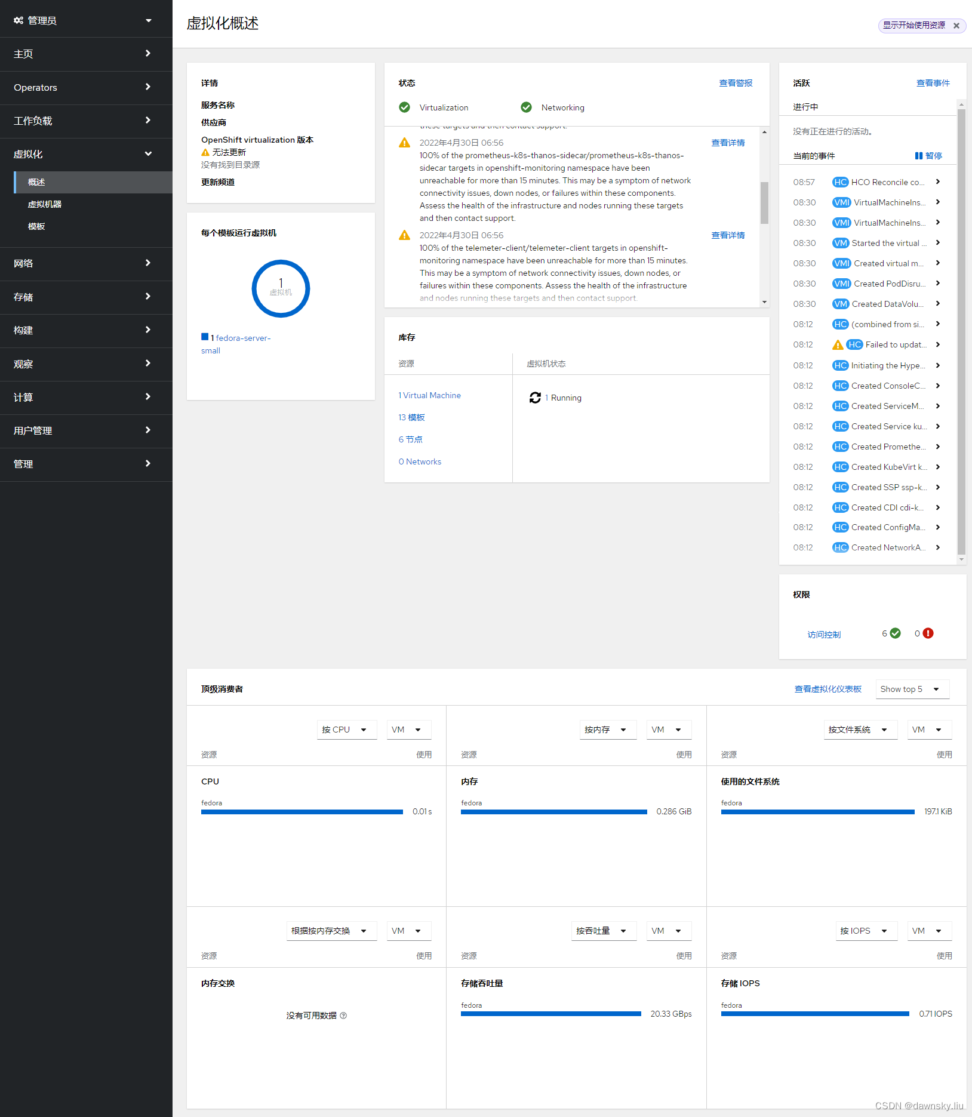972x1117 pixels.
Task: Open the 按CPU dropdown in top consumers
Action: pyautogui.click(x=346, y=729)
